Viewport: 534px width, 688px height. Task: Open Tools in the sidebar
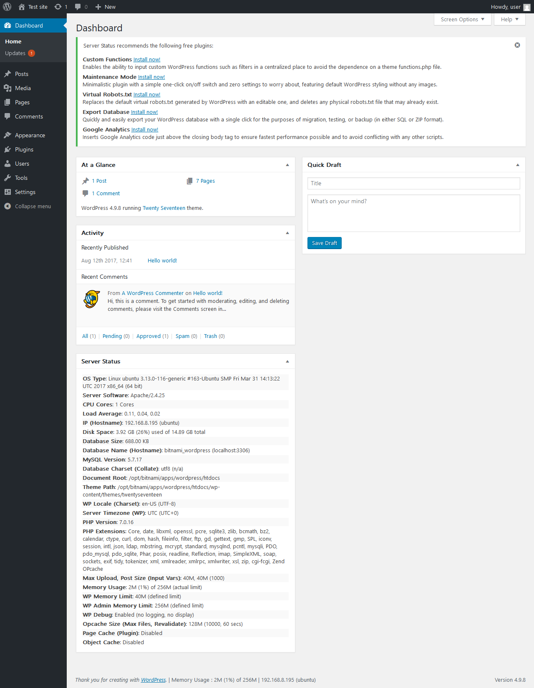(33, 178)
